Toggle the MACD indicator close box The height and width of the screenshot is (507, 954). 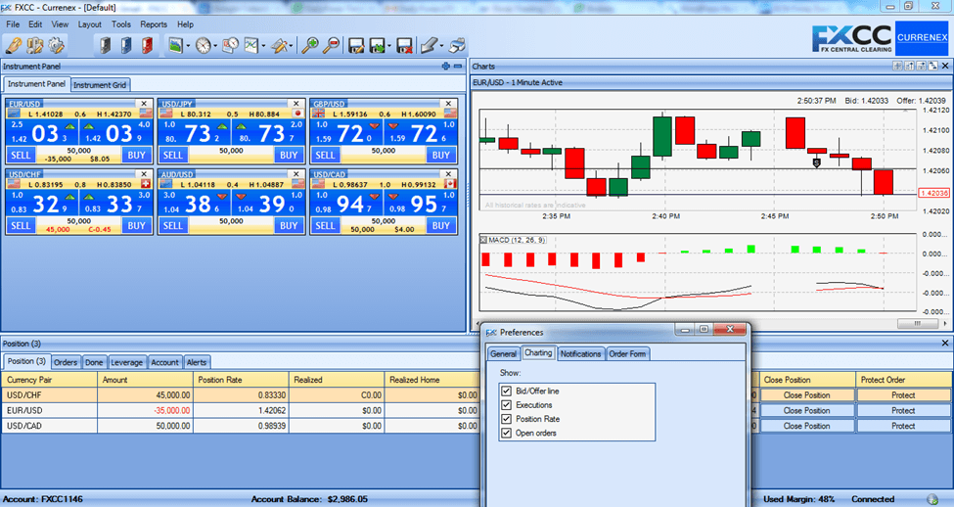(x=484, y=240)
